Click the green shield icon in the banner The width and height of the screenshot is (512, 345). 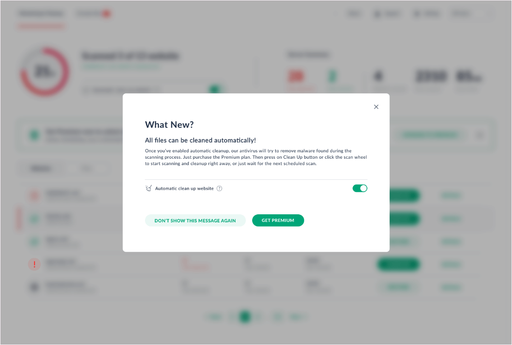point(34,135)
